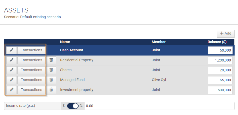Show Transactions for Managed Fund
The image size is (238, 115).
pos(31,80)
